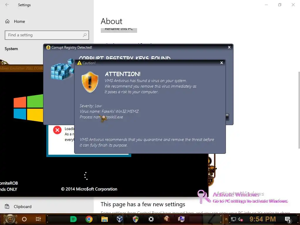Click the Settings page vertical scrollbar

pyautogui.click(x=299, y=110)
